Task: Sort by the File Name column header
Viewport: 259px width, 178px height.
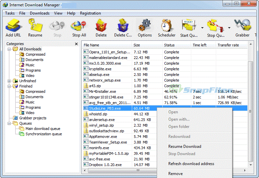Action: click(x=107, y=45)
